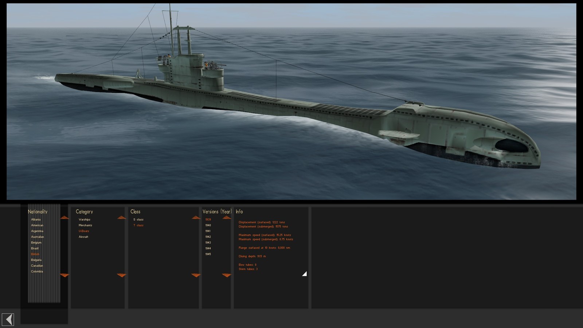Click the Diving depth info line

tap(252, 256)
